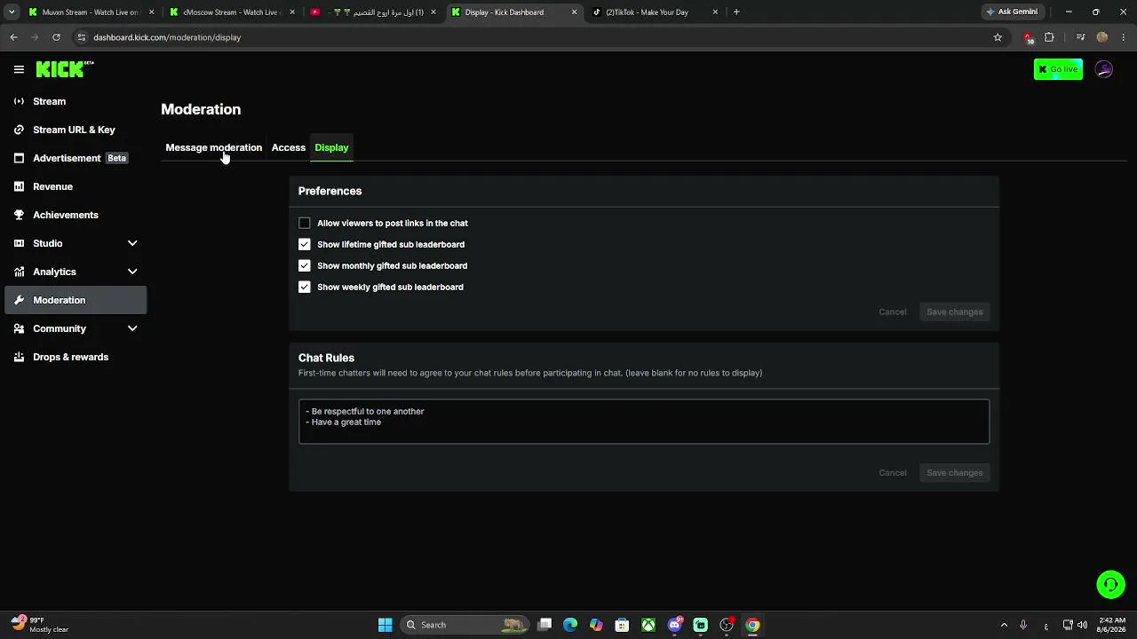
Task: Click the Stream broadcast icon in the sidebar
Action: pos(19,101)
